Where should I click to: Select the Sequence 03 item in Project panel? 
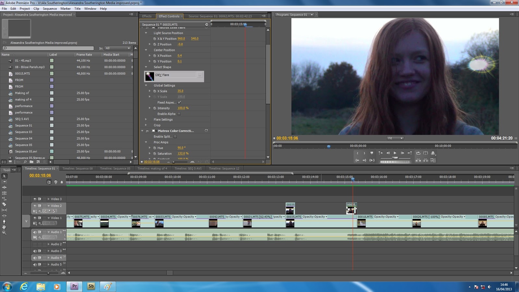pos(23,132)
